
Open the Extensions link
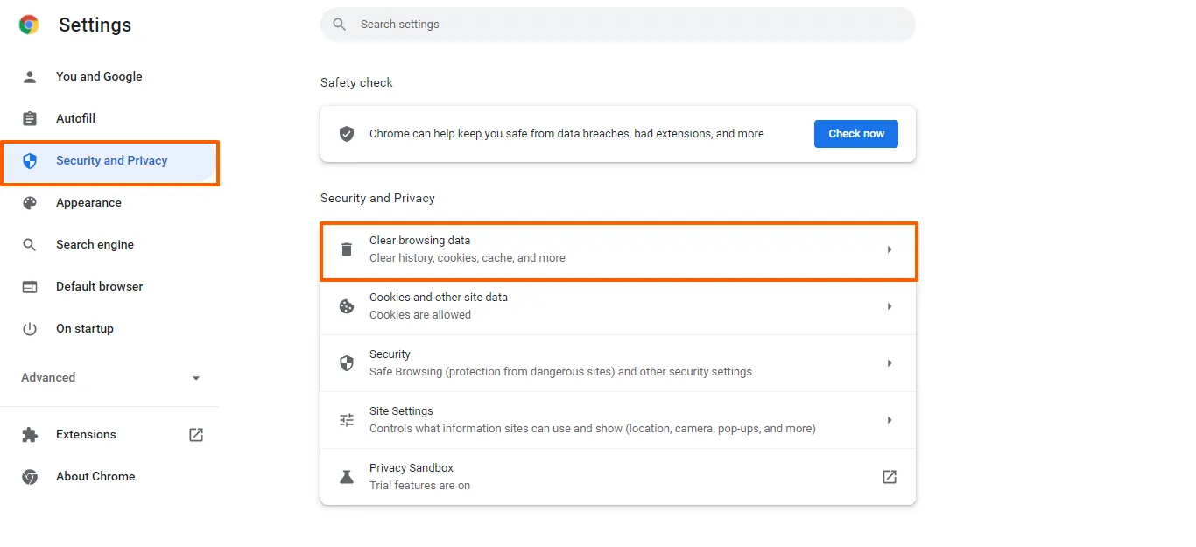[109, 435]
